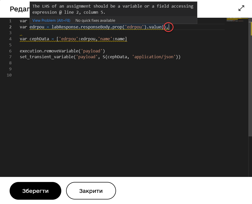
Task: Click inside empty line 9 of editor
Action: 122,69
